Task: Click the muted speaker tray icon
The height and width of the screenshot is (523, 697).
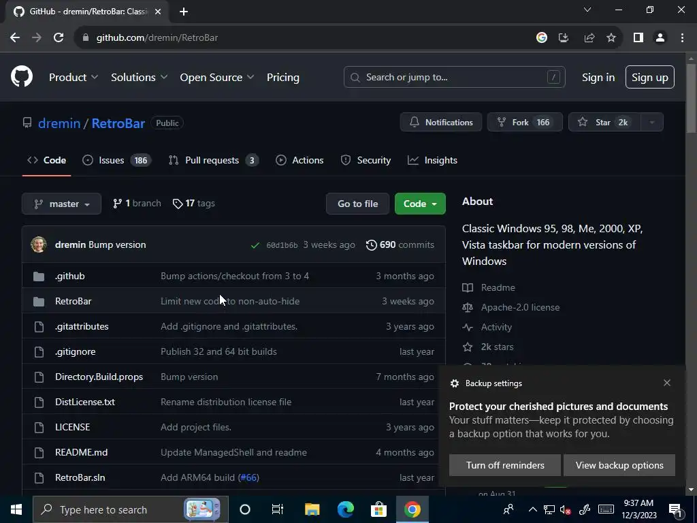Action: point(566,509)
